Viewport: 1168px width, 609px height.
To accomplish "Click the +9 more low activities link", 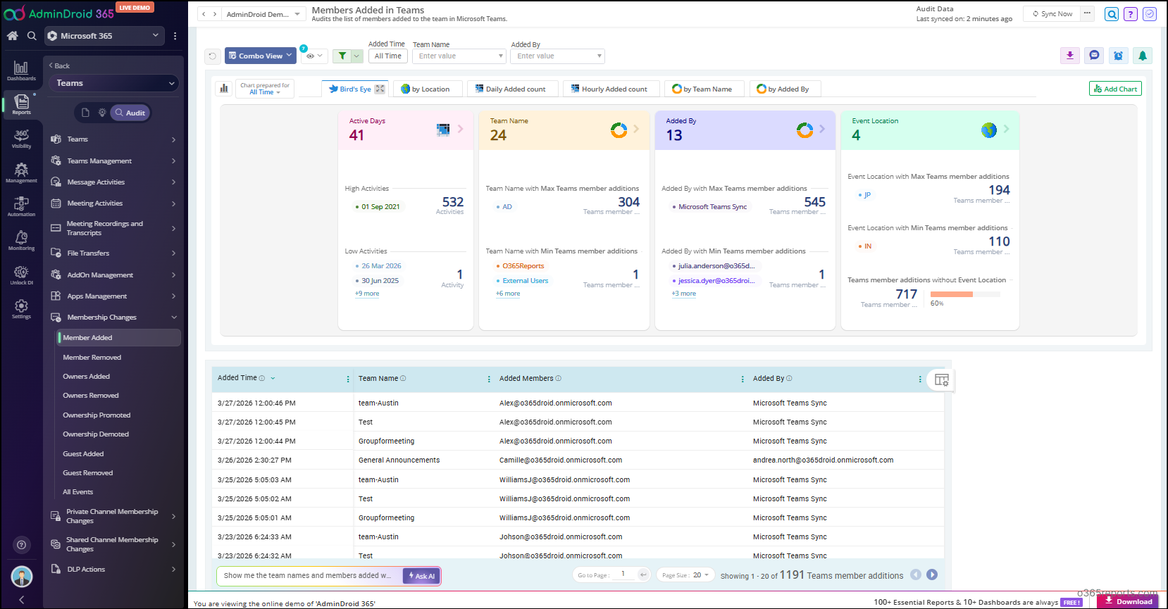I will (x=367, y=294).
